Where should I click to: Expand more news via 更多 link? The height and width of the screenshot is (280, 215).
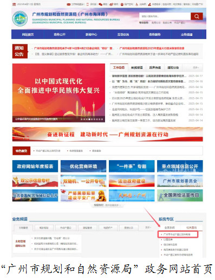196,68
